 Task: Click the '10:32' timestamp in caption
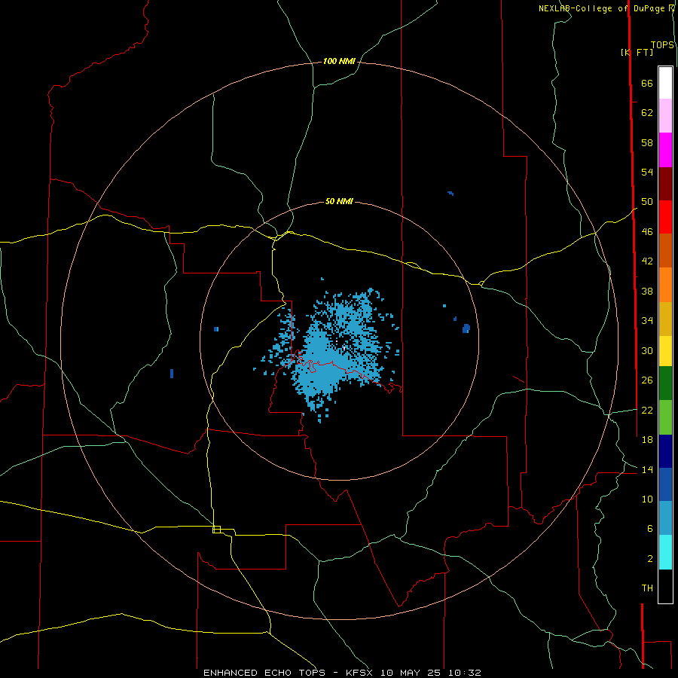tap(465, 673)
